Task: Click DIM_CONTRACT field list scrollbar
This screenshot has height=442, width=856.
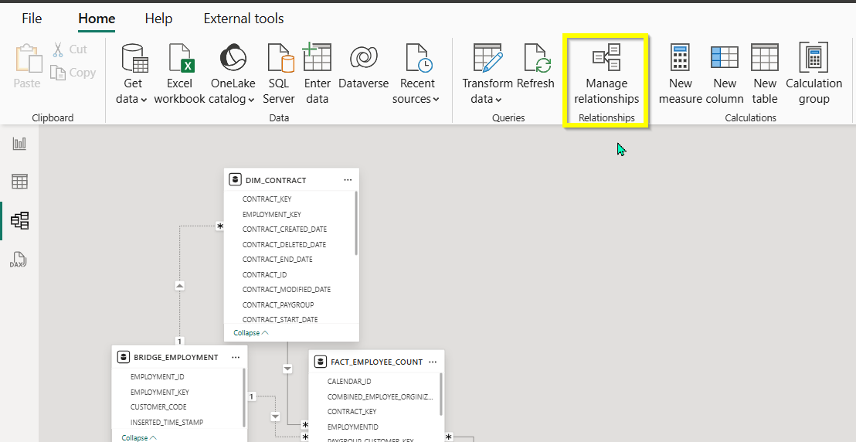Action: pyautogui.click(x=356, y=223)
